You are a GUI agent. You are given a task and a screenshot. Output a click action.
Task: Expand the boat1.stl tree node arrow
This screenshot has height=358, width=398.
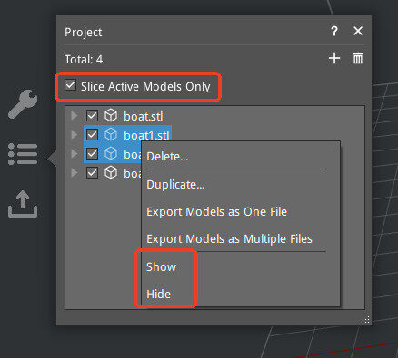[x=75, y=135]
